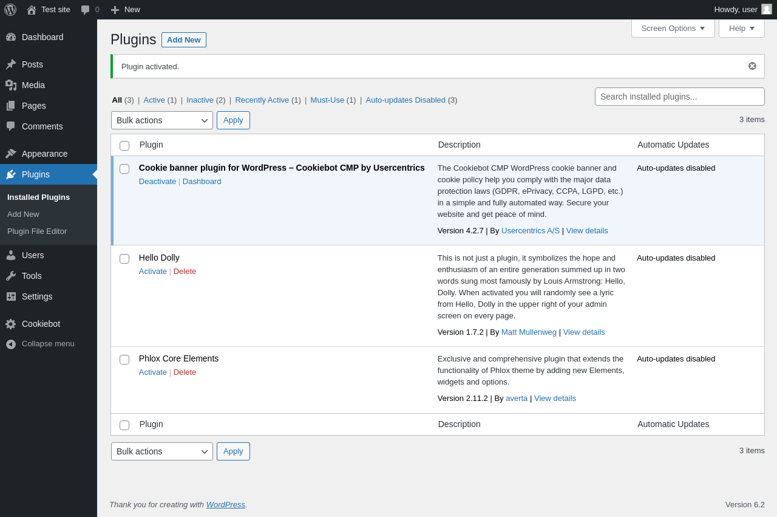
Task: Open the Matt Mullenweg author link
Action: tap(529, 332)
